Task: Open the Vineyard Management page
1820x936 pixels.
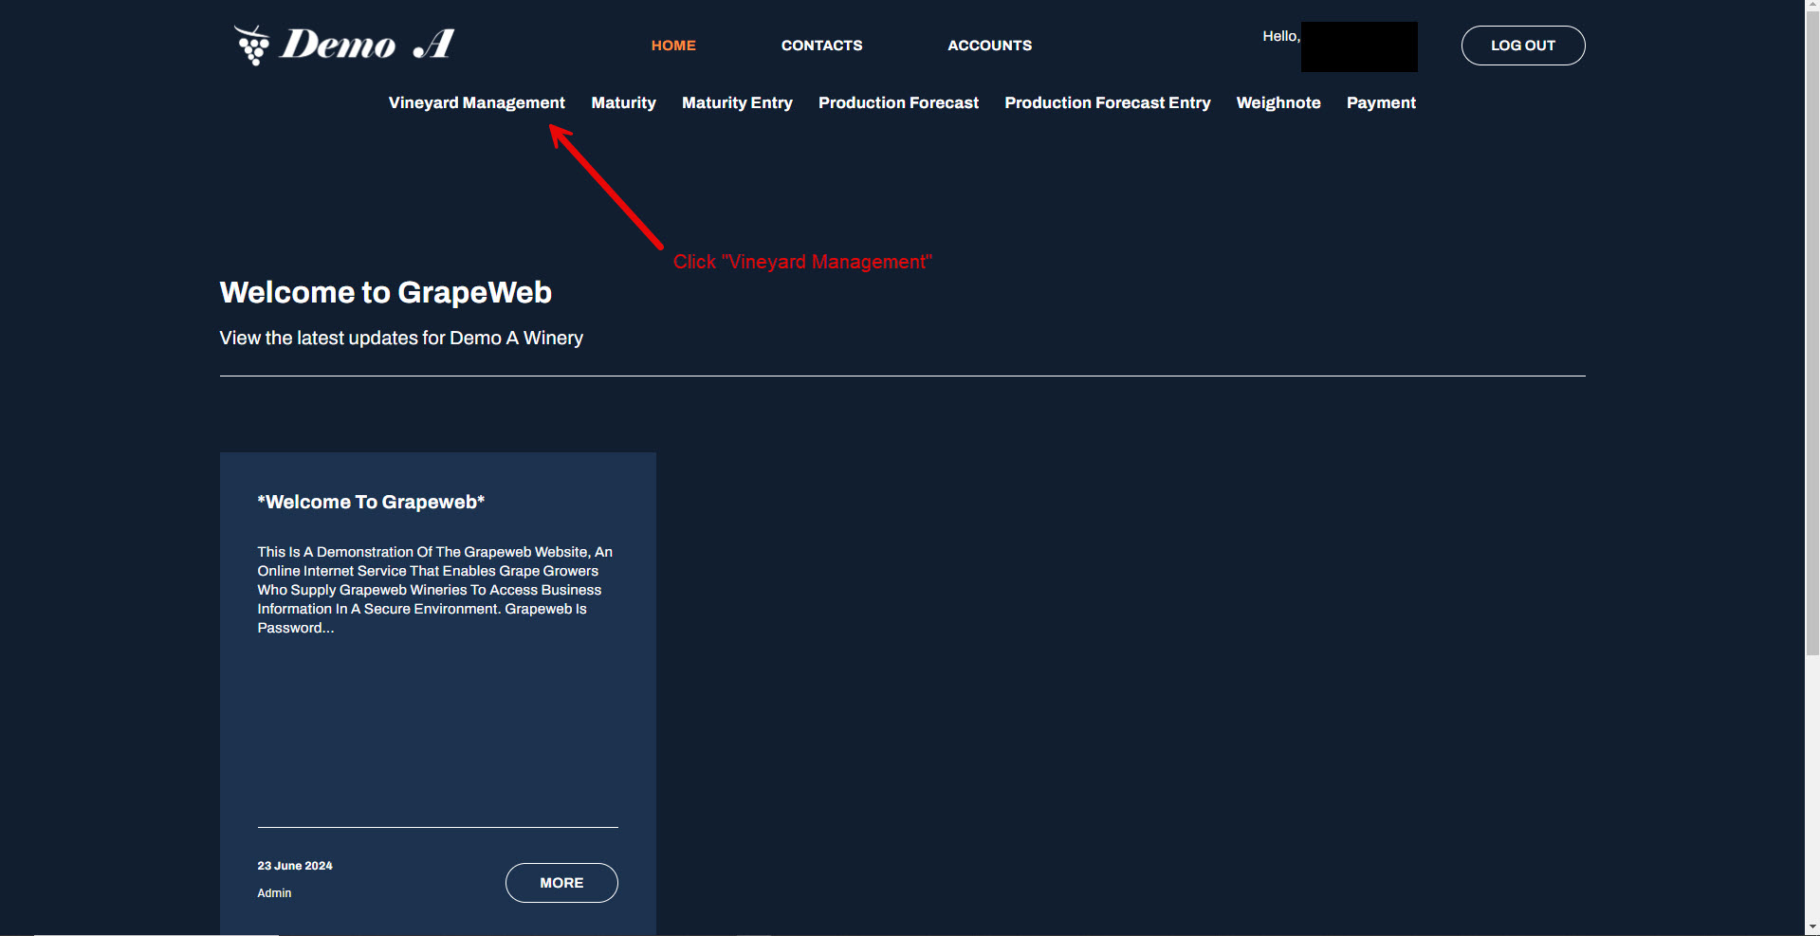Action: pos(476,102)
